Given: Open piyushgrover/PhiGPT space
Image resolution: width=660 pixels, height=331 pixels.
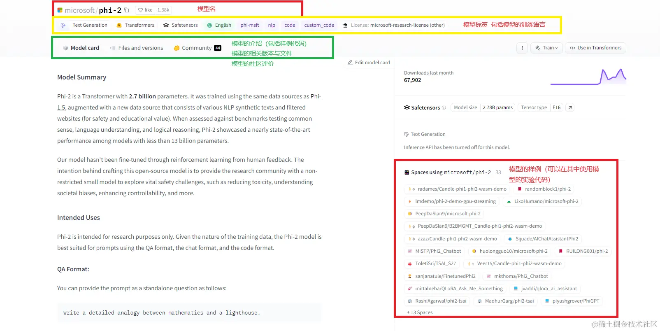Looking at the screenshot, I should [572, 301].
